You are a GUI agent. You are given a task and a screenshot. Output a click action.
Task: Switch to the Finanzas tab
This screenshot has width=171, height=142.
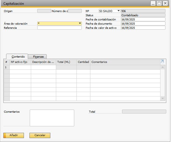pyautogui.click(x=38, y=56)
